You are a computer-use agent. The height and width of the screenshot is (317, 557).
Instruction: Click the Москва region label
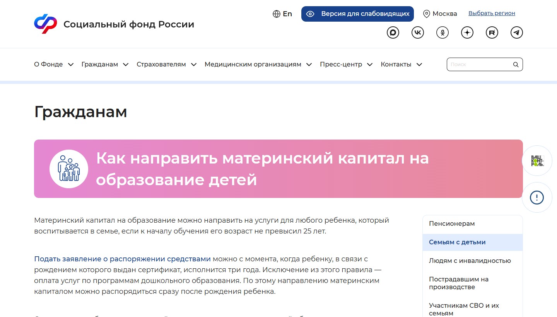click(445, 14)
